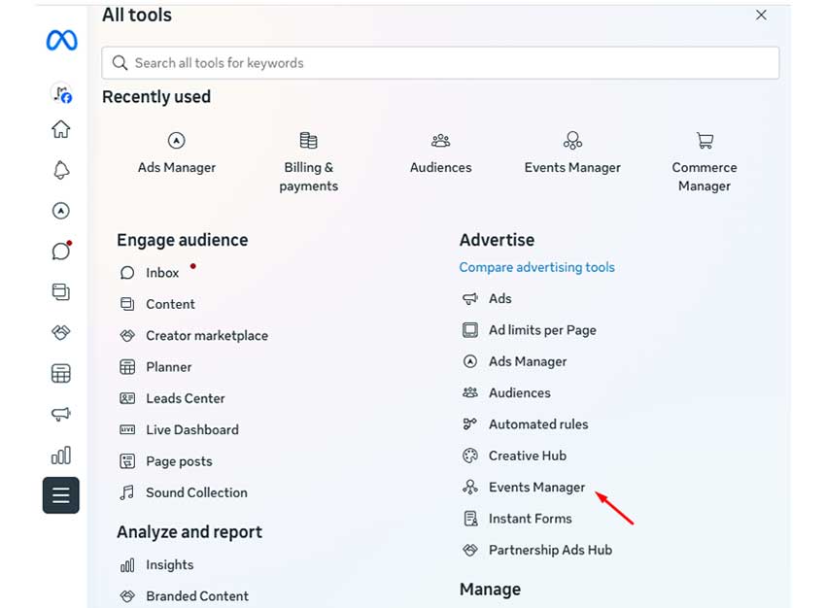Click the megaphone Ads icon in sidebar
This screenshot has height=608, width=826.
pyautogui.click(x=61, y=415)
